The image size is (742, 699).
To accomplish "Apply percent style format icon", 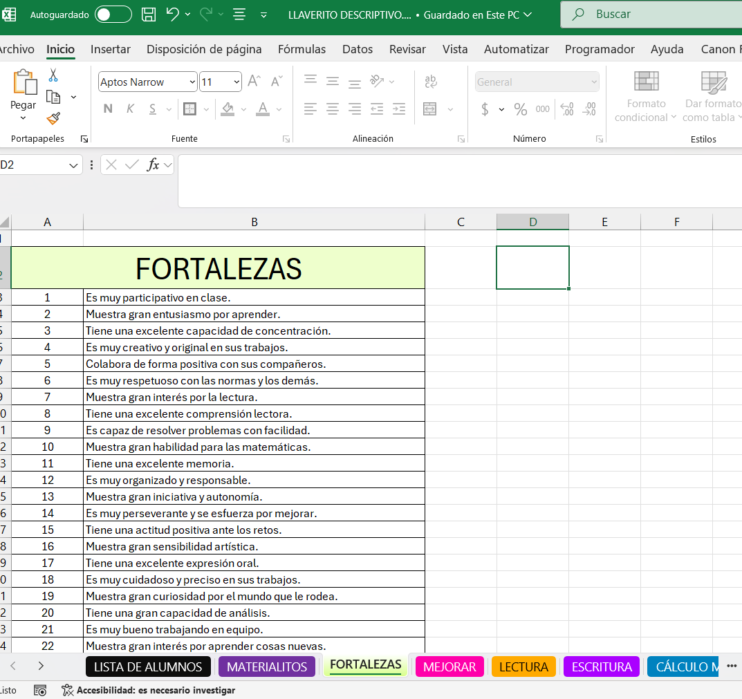I will tap(521, 109).
